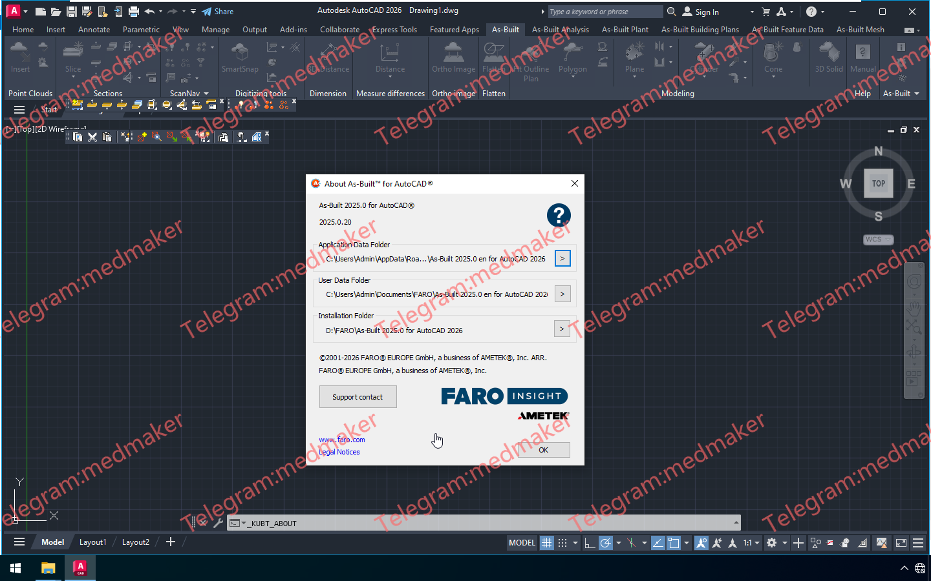Click the Plot printer icon in the Quick Access toolbar
This screenshot has width=931, height=581.
[133, 12]
